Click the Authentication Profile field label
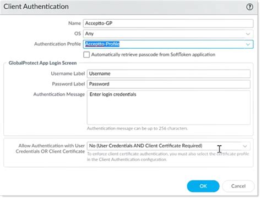Viewport: 261px width, 199px height. point(57,44)
